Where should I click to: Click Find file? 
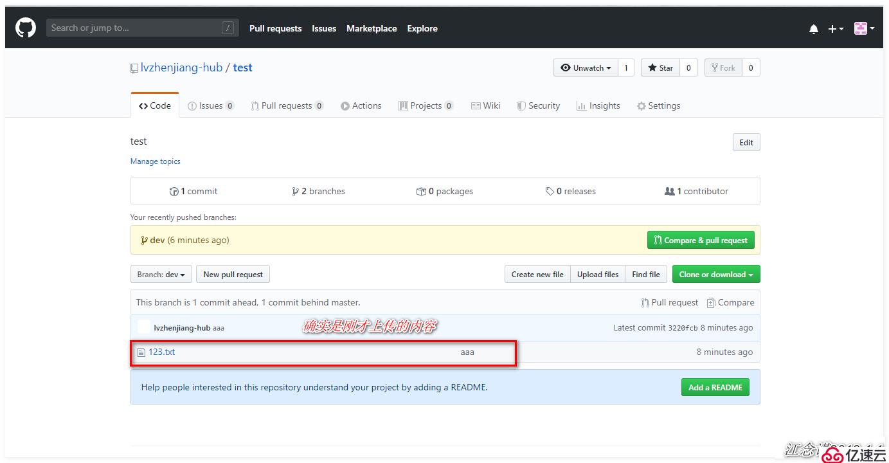pos(646,274)
